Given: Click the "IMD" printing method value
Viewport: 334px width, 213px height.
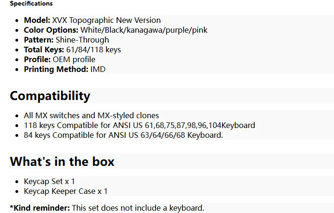Looking at the screenshot, I should coord(98,69).
